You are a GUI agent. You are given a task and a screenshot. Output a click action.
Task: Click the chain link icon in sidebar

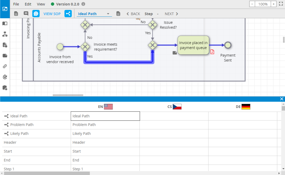(5, 66)
